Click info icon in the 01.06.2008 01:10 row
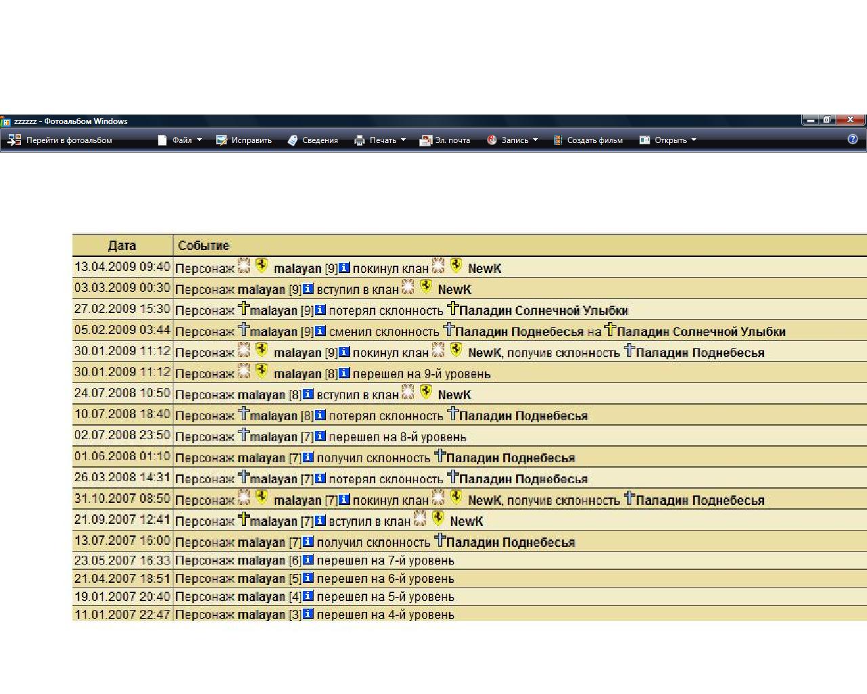 tap(308, 457)
